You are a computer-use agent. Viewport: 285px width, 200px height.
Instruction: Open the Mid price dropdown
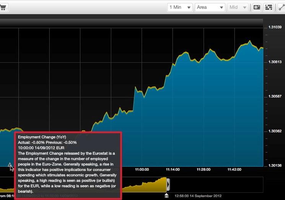pos(238,7)
